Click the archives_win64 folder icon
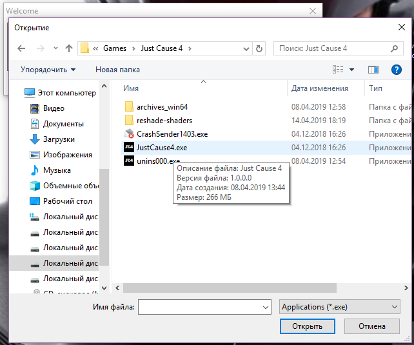This screenshot has height=345, width=414. point(129,107)
